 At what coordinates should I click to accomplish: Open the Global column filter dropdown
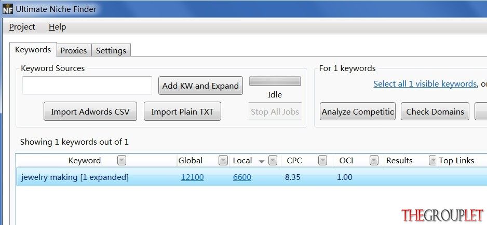223,160
